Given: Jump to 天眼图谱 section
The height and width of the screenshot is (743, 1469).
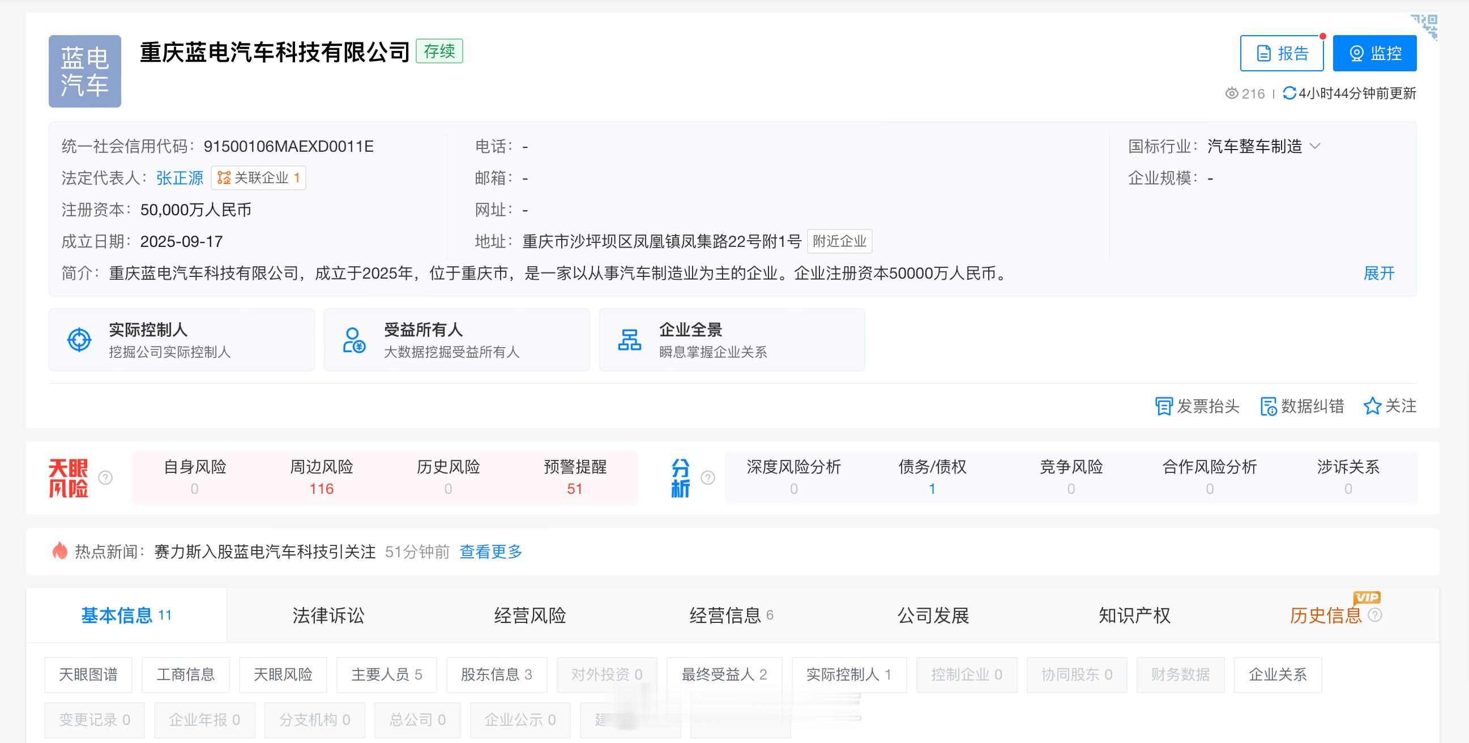Looking at the screenshot, I should (x=88, y=674).
